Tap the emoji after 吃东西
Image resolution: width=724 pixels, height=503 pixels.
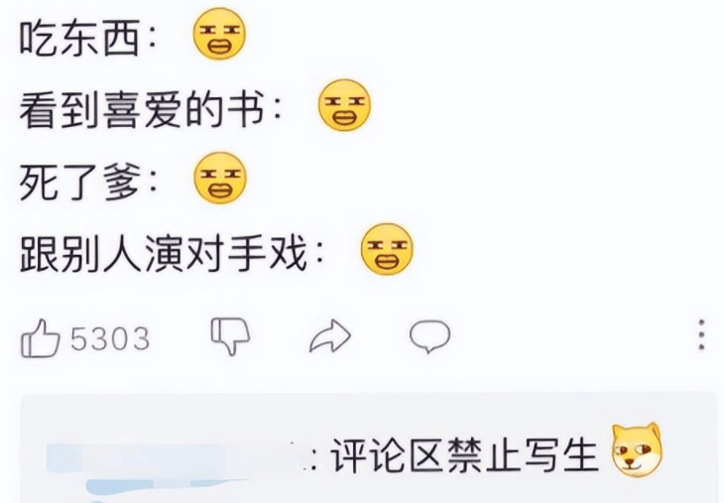219,34
